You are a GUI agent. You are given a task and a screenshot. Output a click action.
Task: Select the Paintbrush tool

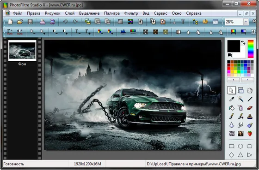(232, 117)
